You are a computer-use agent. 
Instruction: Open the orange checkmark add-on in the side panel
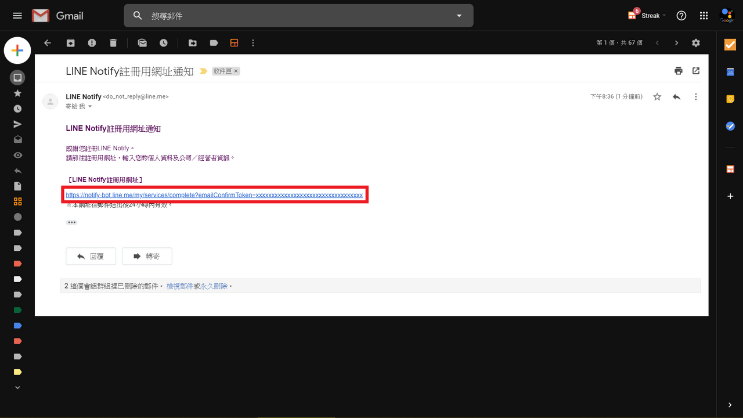730,45
